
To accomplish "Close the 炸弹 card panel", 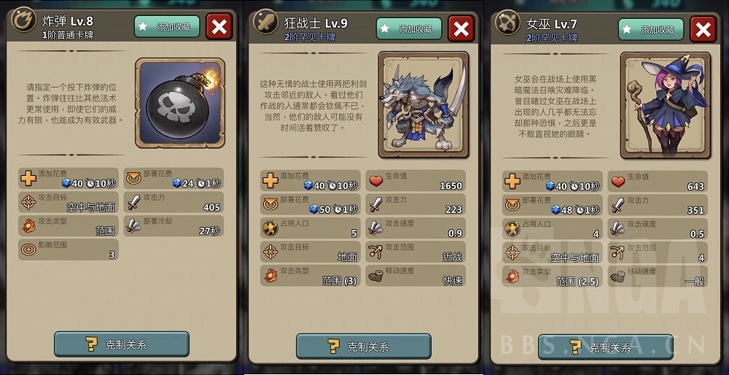I will (x=219, y=27).
